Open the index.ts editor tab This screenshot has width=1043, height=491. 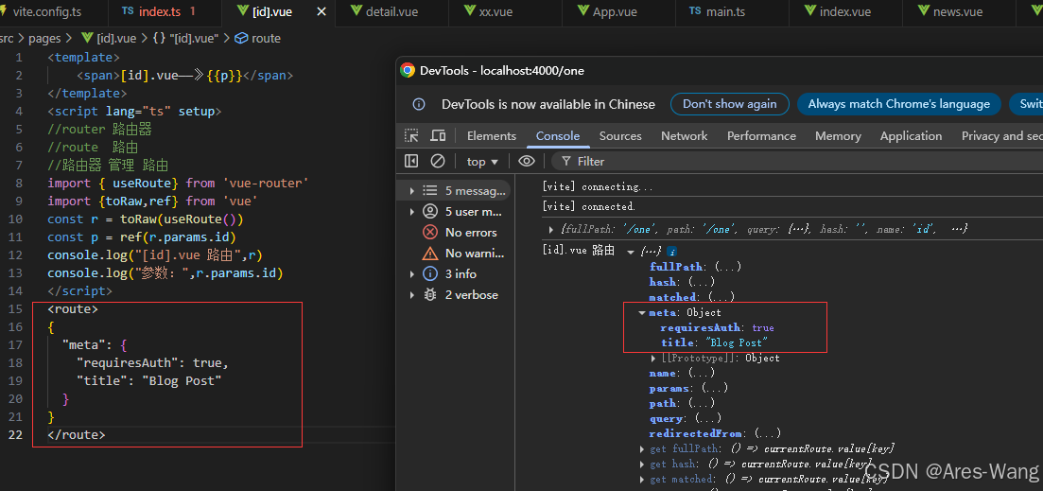click(x=166, y=12)
